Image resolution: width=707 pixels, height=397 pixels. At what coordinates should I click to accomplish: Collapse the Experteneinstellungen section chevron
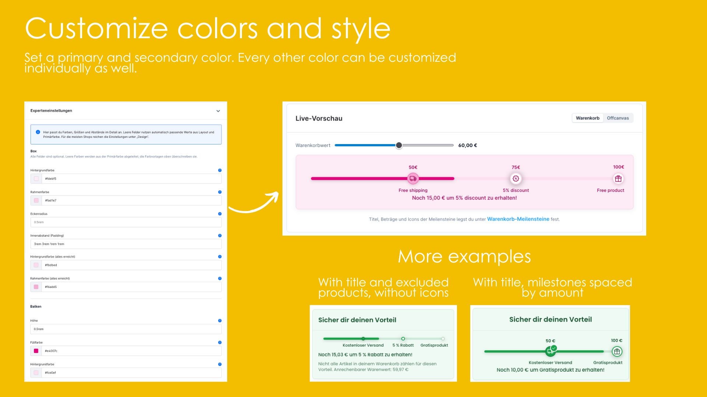(218, 111)
